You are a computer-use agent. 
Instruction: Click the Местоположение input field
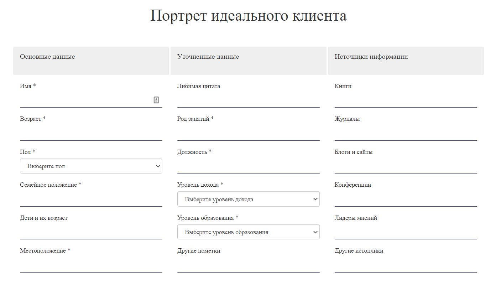pos(91,265)
